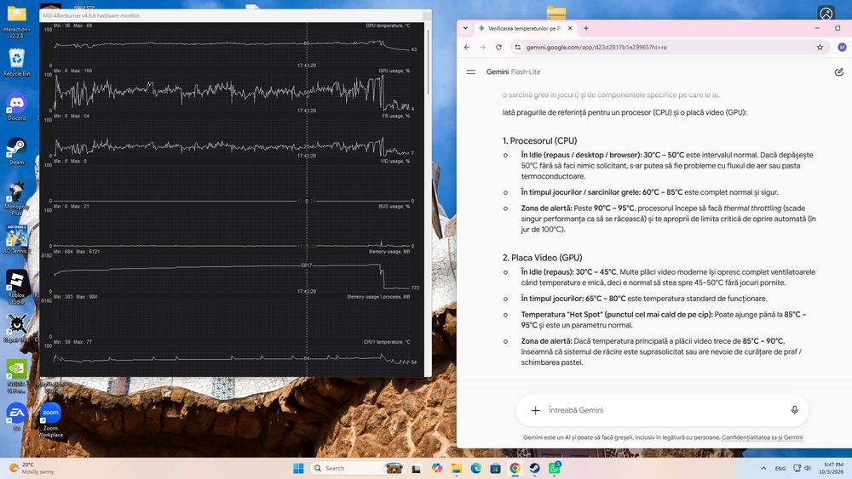Click the GPU usage graph in Afterburner
The height and width of the screenshot is (479, 852).
[232, 92]
